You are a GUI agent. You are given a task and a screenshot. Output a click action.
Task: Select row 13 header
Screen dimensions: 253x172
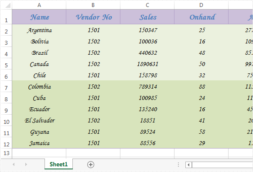click(x=6, y=153)
